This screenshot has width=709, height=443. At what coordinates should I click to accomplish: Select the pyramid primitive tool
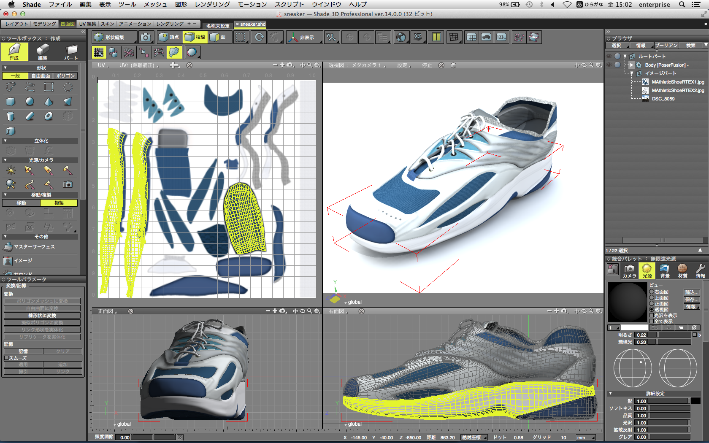[x=49, y=102]
